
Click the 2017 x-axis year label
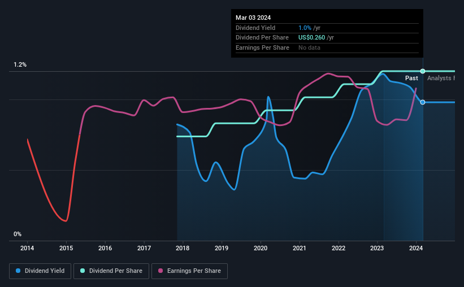(x=144, y=248)
